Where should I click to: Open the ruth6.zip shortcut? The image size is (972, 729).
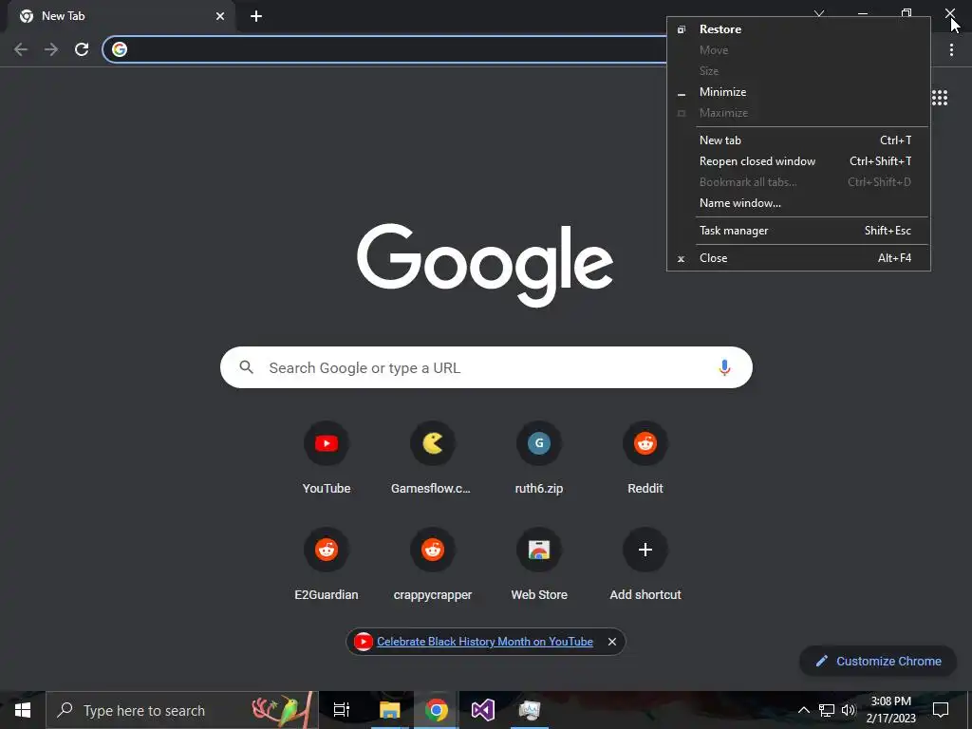(539, 458)
